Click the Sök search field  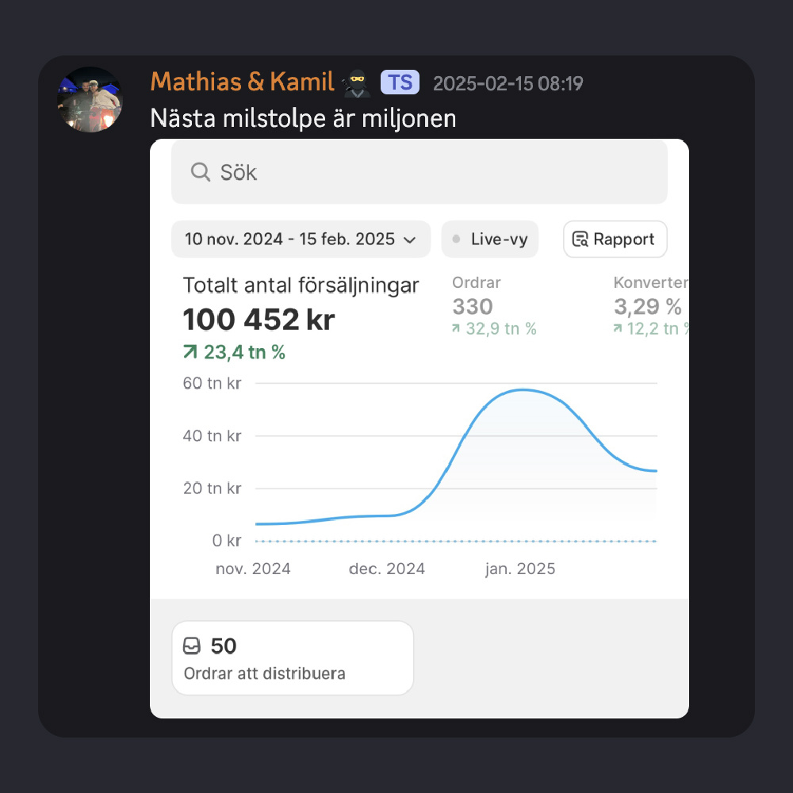(428, 172)
